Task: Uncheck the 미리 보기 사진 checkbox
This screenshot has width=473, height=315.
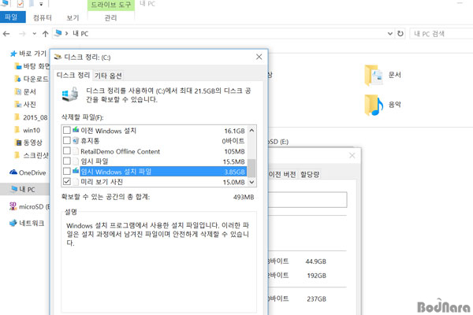Action: [67, 181]
